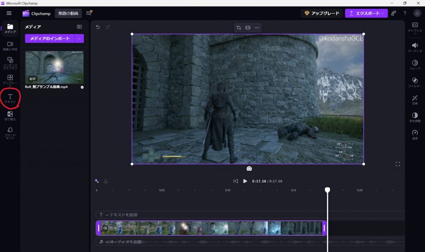The width and height of the screenshot is (425, 252).
Task: Mute the video clip audio in timeline
Action: coord(105,228)
